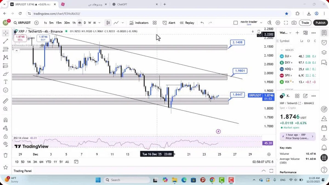Image resolution: width=329 pixels, height=185 pixels.
Task: Select the trend line drawing tool
Action: tap(6, 41)
